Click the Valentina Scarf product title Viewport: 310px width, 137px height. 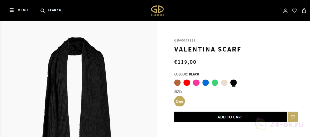[x=208, y=49]
